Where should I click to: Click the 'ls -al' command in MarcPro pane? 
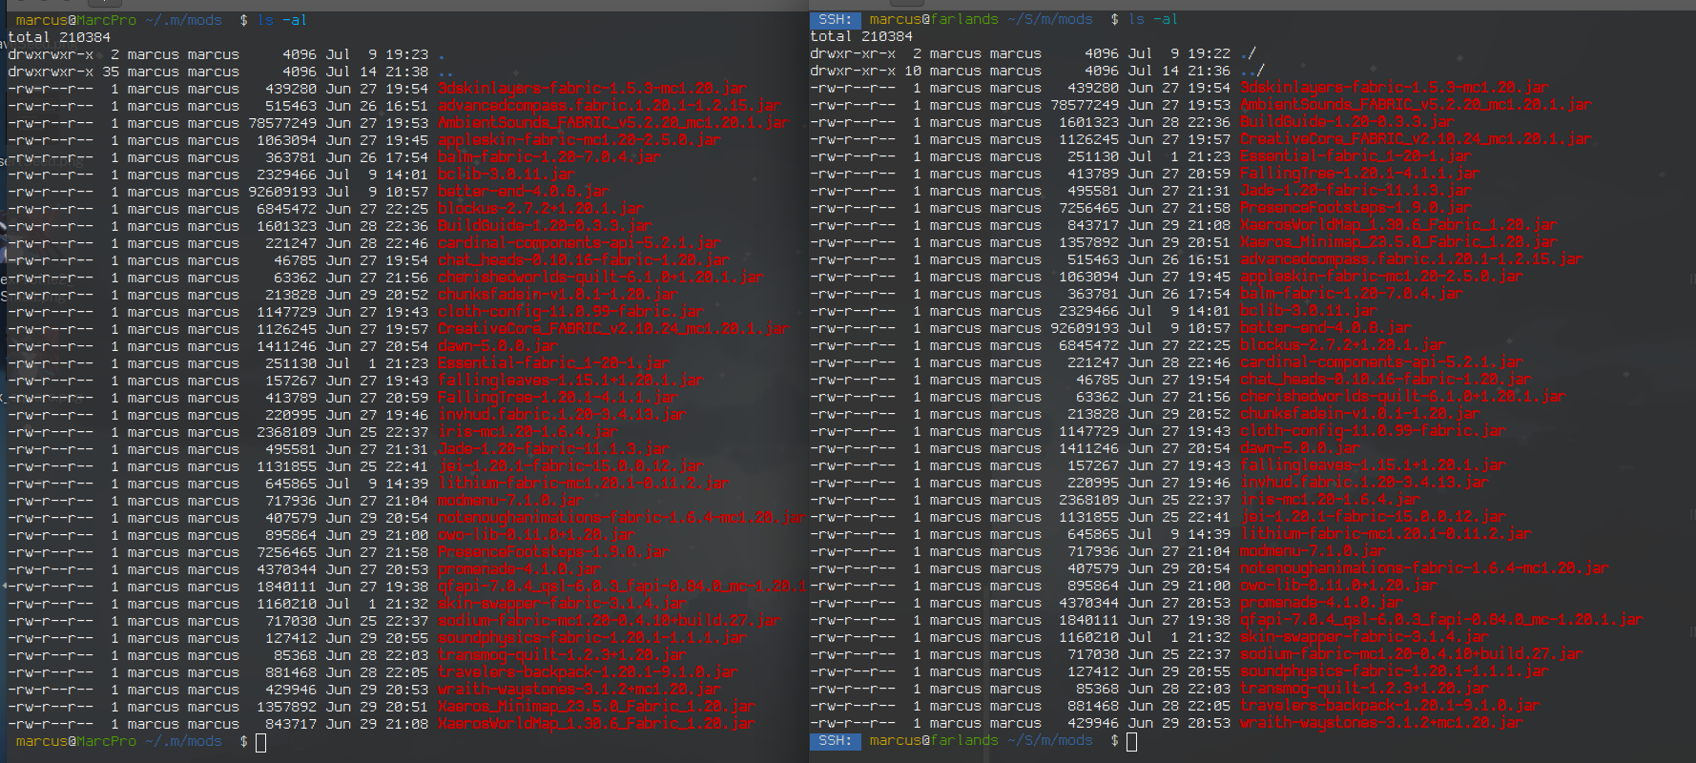[x=282, y=20]
